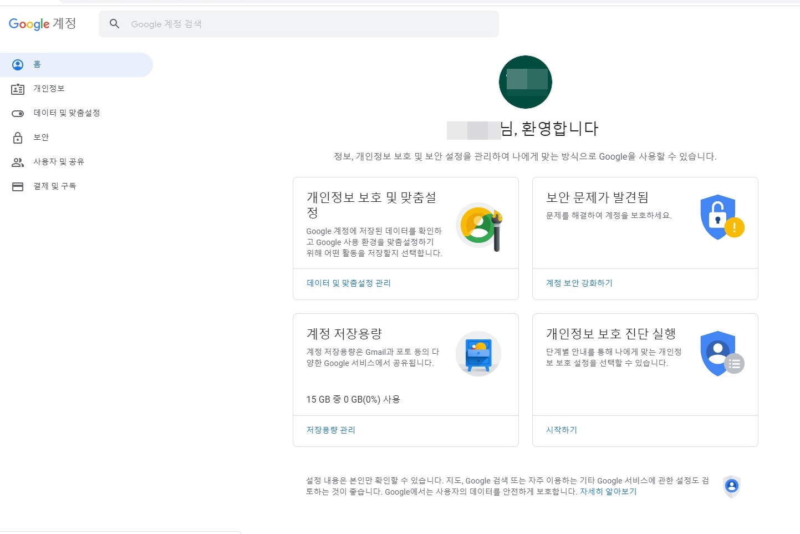Click the privacy personalization illustration icon
This screenshot has width=800, height=534.
(x=480, y=226)
